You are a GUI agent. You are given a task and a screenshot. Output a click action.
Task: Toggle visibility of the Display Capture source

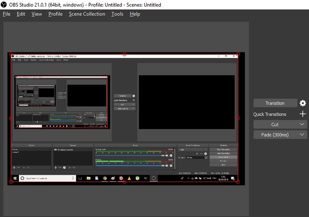pos(56,150)
